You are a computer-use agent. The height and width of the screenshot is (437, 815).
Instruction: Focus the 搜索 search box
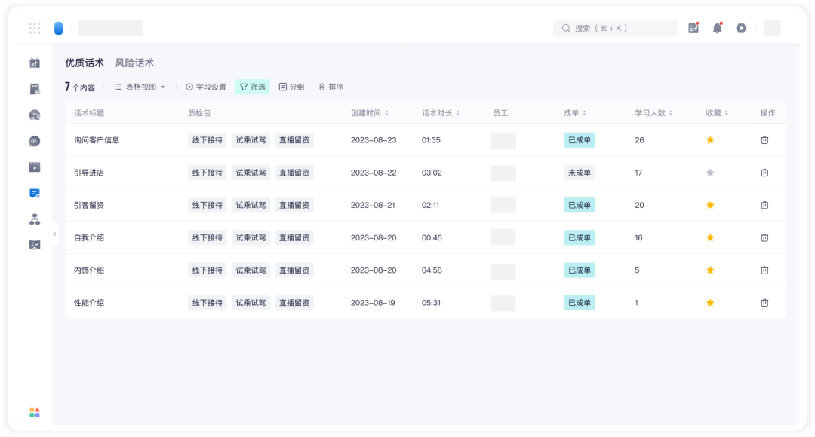(x=616, y=28)
